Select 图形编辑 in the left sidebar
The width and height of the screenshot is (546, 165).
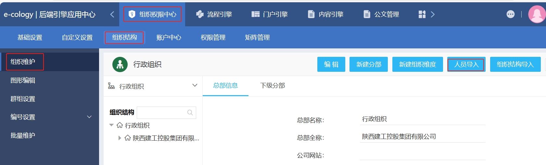(23, 80)
